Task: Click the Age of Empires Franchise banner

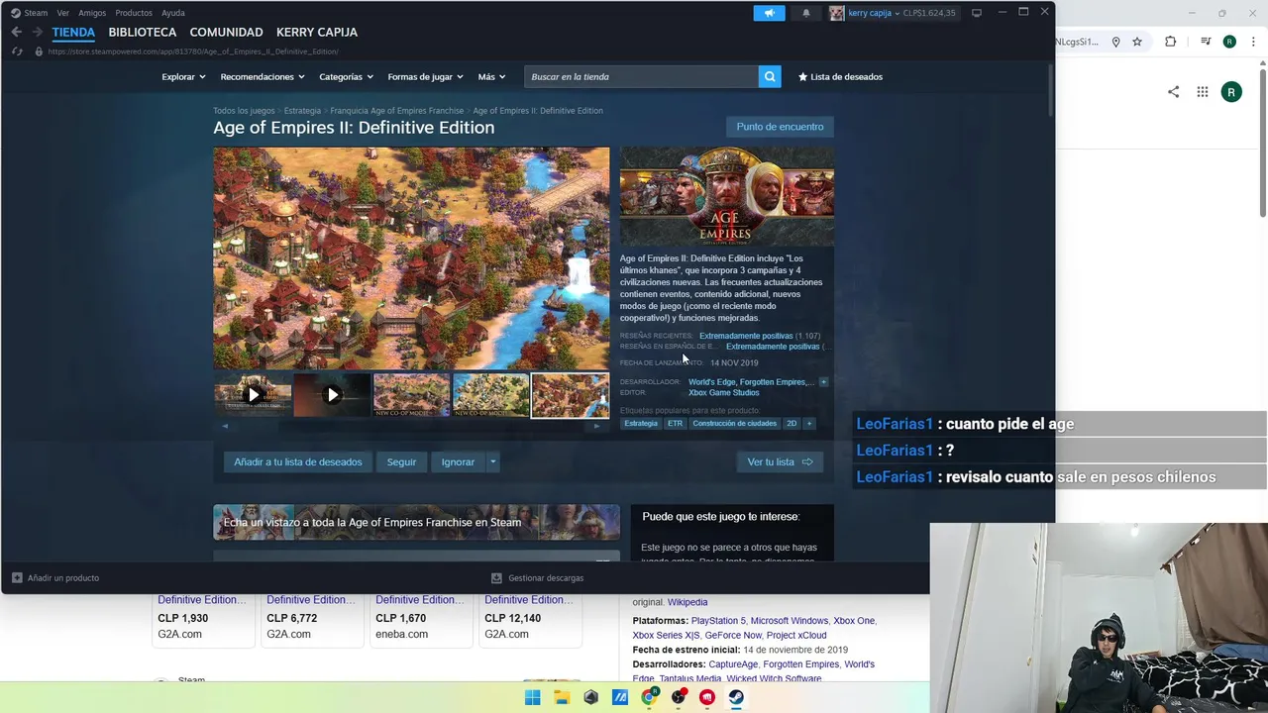Action: pos(416,522)
